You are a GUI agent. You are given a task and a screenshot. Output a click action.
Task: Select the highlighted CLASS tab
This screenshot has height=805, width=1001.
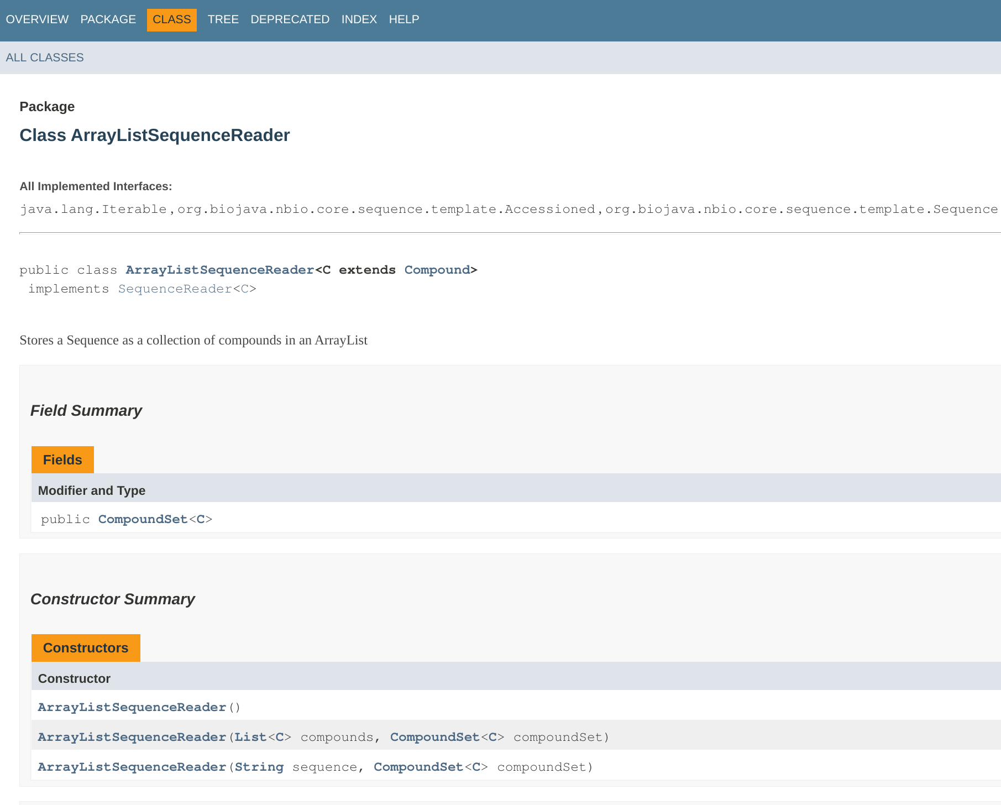[x=171, y=19]
